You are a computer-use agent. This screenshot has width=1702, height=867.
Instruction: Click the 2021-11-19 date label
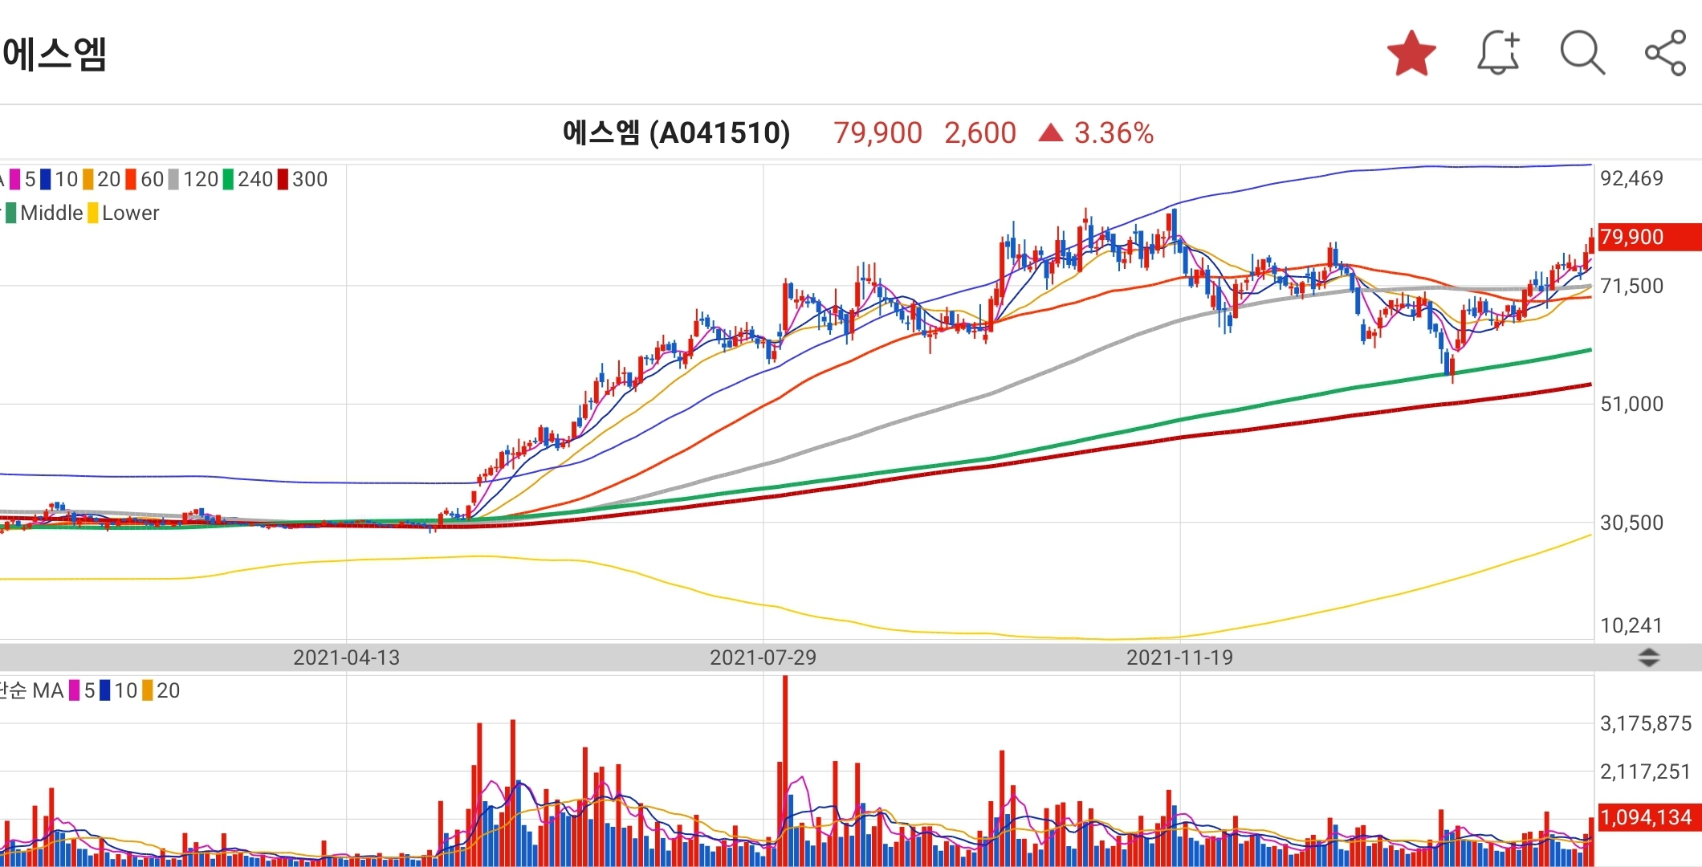(1179, 657)
